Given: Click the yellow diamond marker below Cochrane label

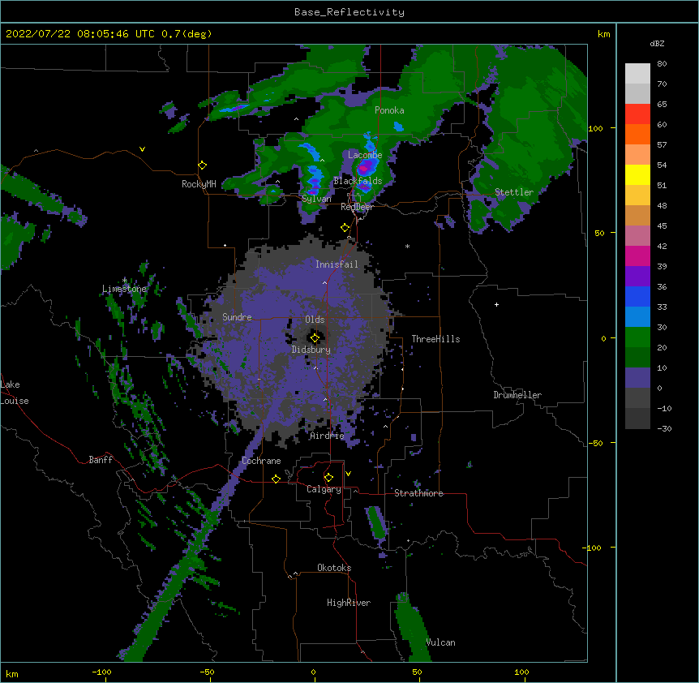Looking at the screenshot, I should pos(276,479).
